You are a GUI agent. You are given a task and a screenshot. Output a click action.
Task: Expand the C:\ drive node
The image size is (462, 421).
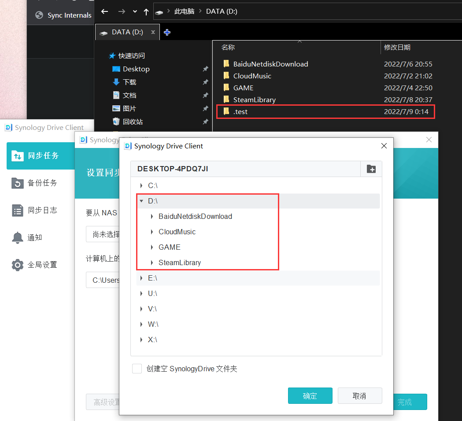point(141,185)
